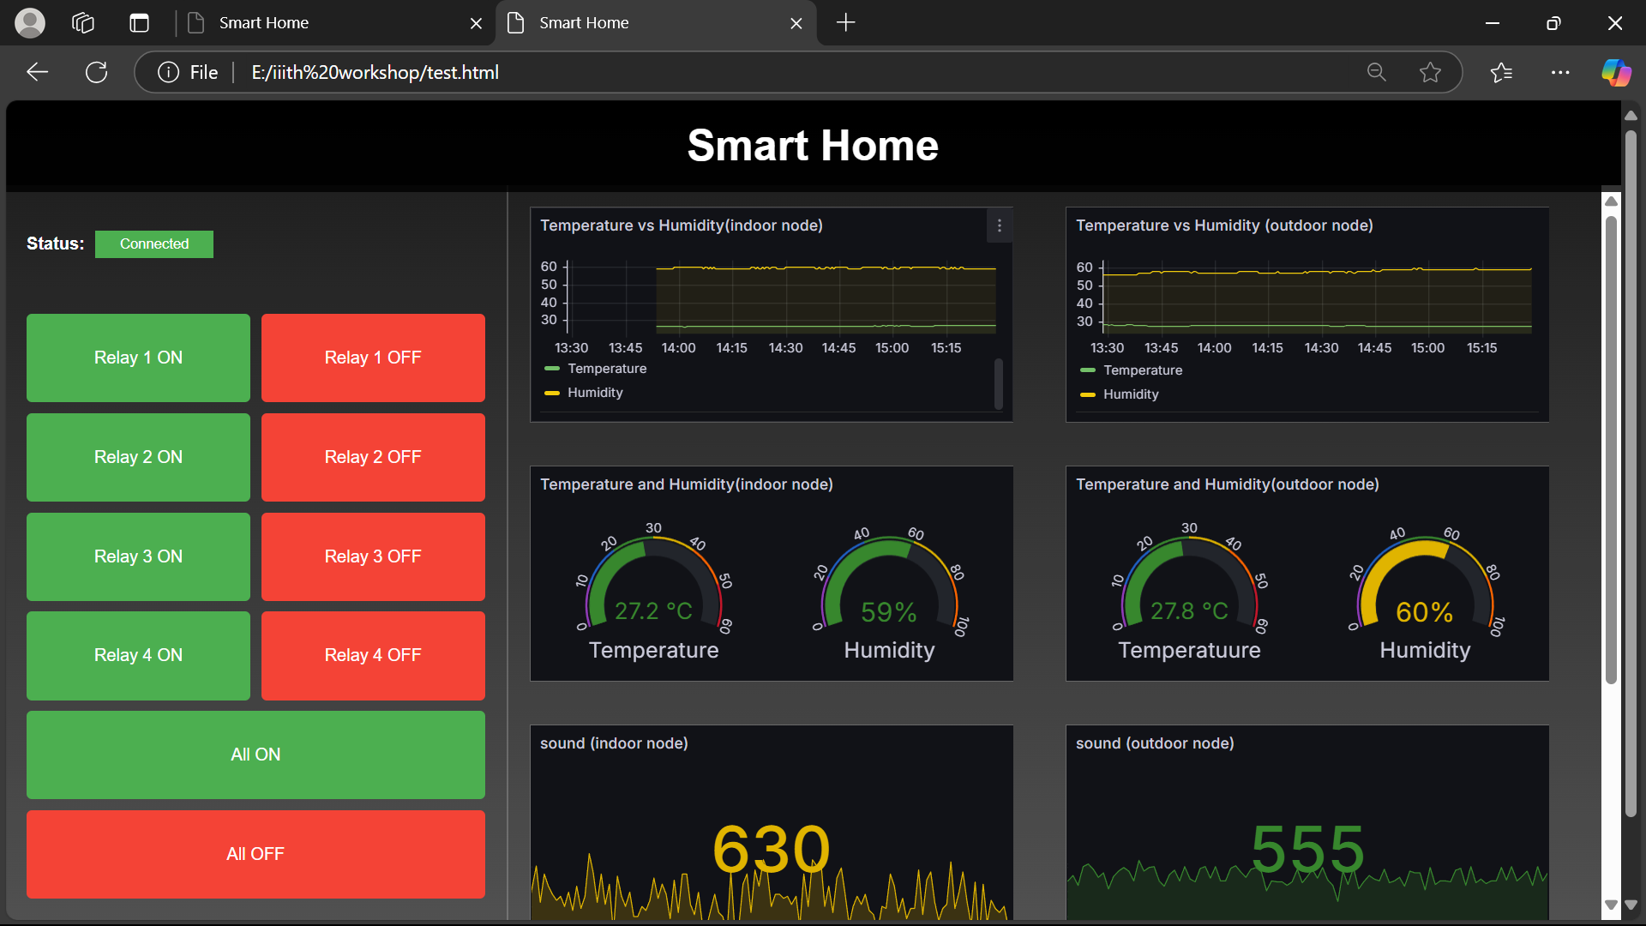Reload the page with refresh icon

click(x=96, y=73)
